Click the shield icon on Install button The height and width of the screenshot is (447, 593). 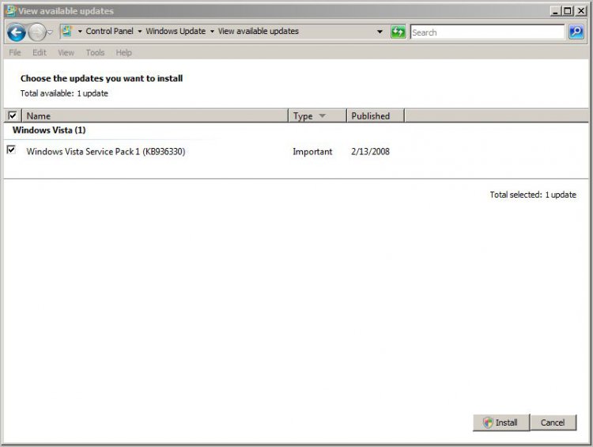tap(488, 422)
